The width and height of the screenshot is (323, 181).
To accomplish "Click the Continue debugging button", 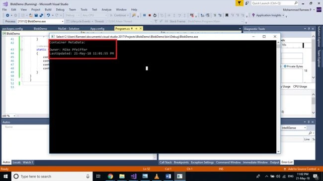I will tap(118, 15).
